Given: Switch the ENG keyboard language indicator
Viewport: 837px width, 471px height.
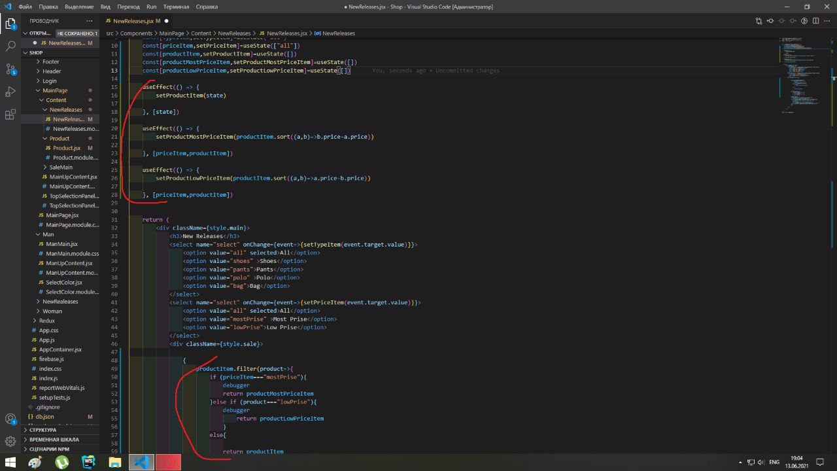Looking at the screenshot, I should [x=774, y=462].
